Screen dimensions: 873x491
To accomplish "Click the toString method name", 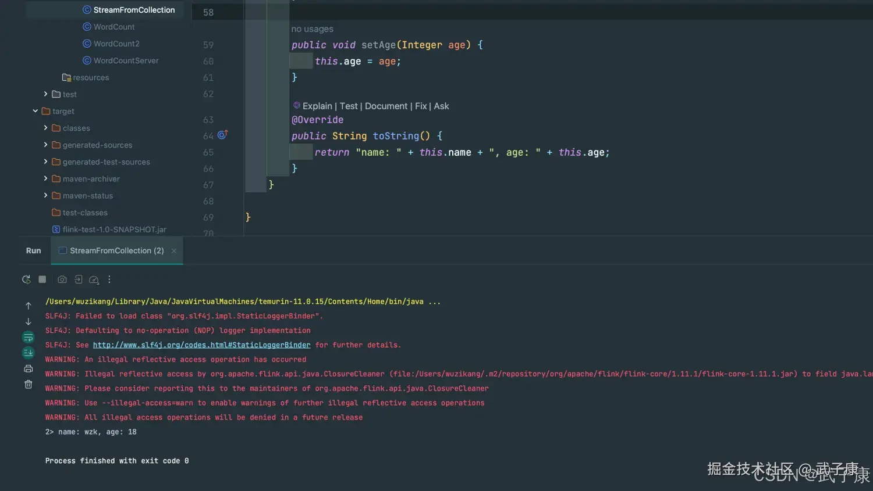I will coord(396,136).
